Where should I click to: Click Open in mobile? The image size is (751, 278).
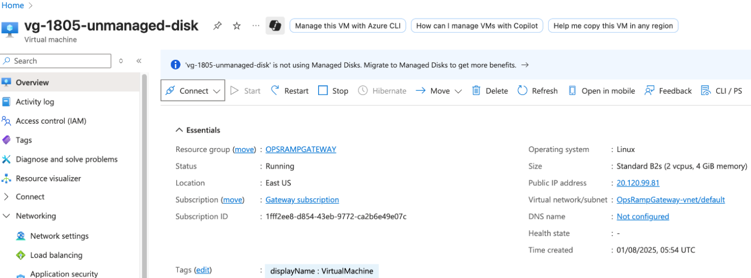click(x=601, y=91)
